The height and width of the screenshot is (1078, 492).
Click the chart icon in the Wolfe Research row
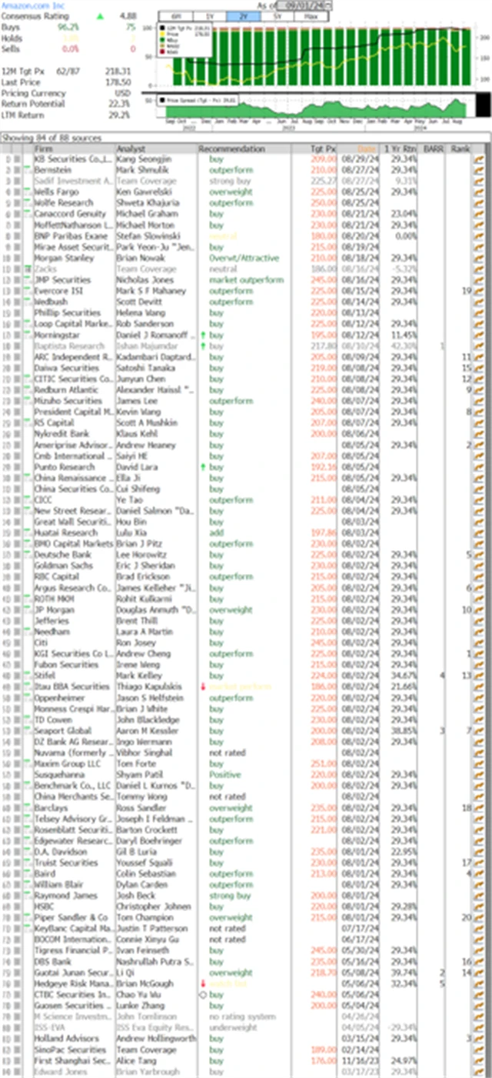point(479,203)
